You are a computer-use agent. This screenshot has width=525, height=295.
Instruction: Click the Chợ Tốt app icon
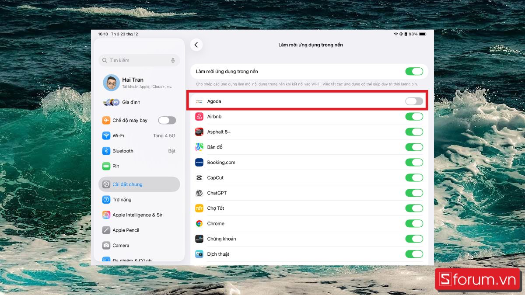[199, 208]
